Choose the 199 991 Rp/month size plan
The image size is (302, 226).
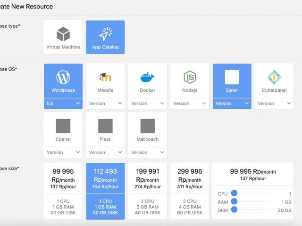(147, 191)
